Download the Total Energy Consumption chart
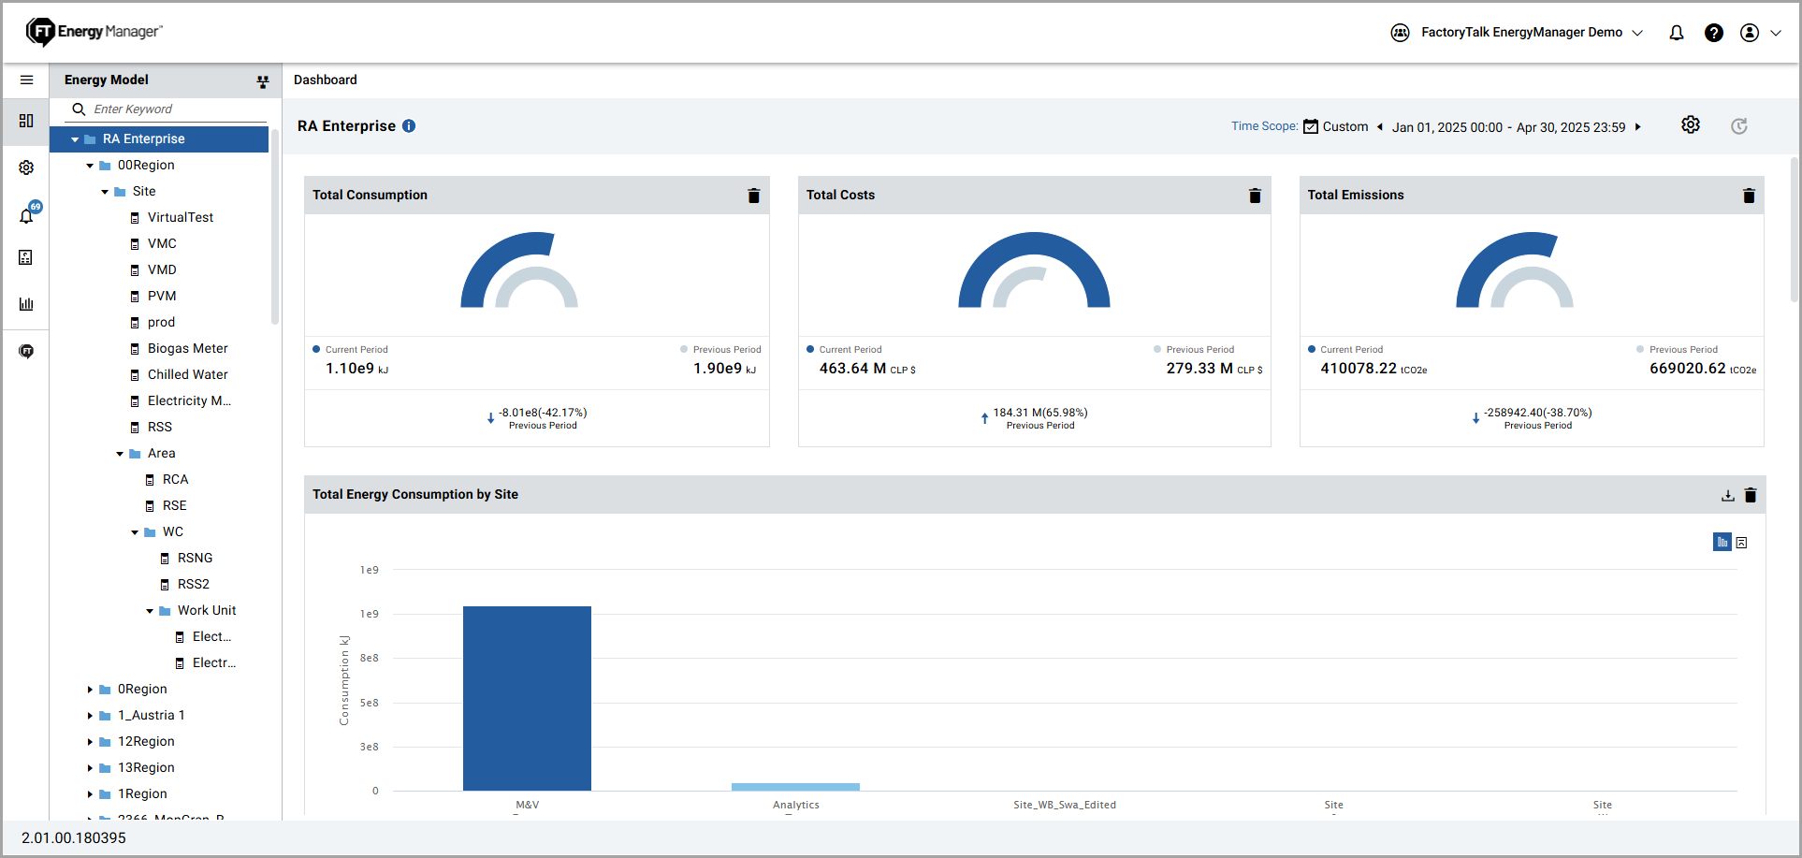Viewport: 1802px width, 858px height. coord(1727,495)
